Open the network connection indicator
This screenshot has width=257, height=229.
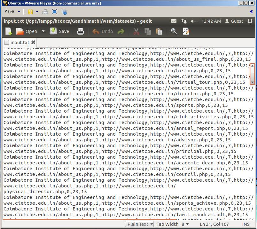coord(183,21)
